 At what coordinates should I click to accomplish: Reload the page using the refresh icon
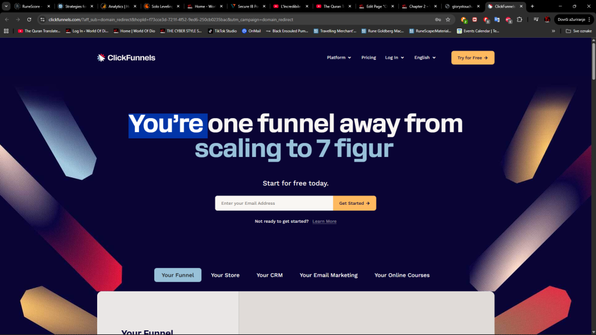point(29,19)
